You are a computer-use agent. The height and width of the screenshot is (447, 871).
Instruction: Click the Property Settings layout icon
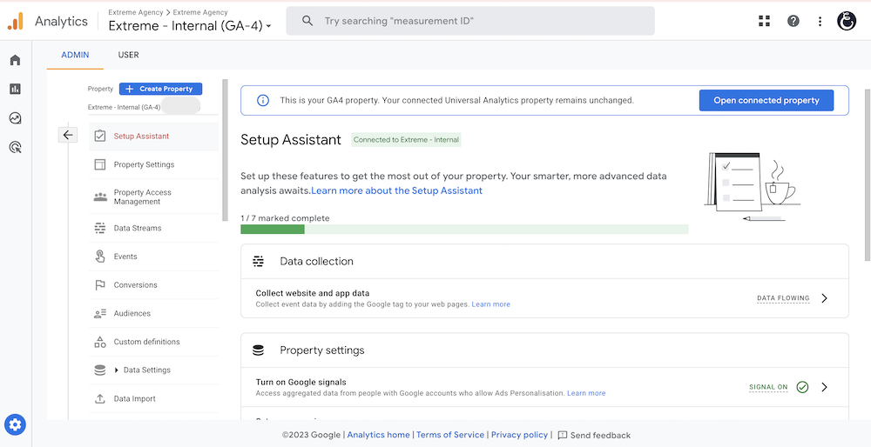pyautogui.click(x=100, y=164)
